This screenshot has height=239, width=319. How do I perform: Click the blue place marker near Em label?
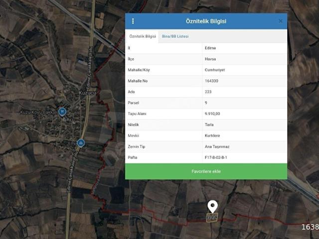pos(81,143)
